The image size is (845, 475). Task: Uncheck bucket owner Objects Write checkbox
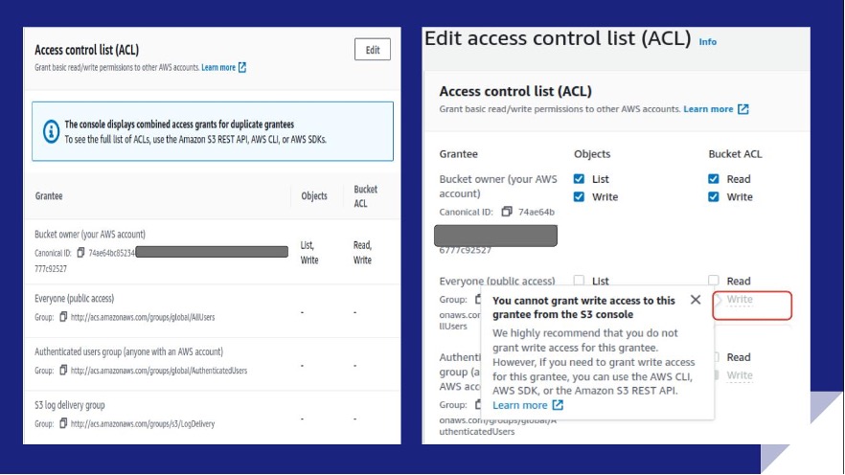[x=579, y=197]
